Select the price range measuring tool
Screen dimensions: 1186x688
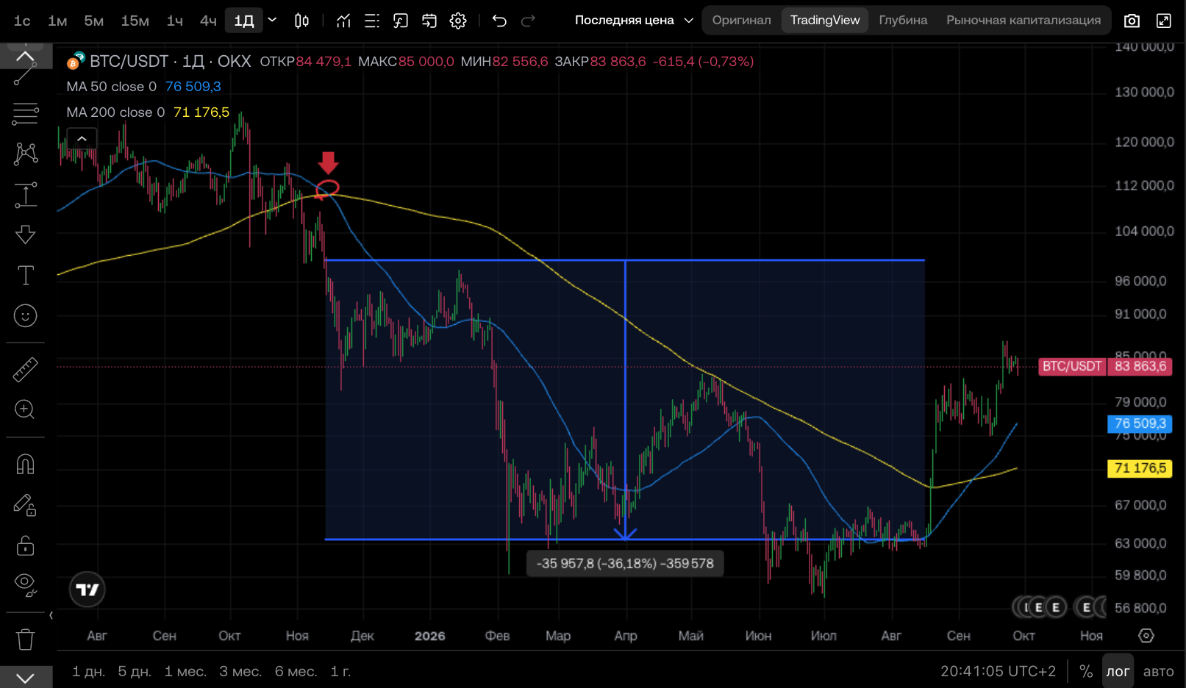coord(25,195)
